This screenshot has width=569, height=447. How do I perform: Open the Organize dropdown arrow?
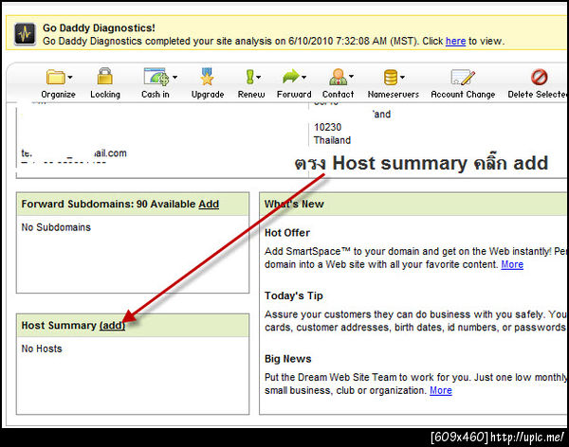70,77
